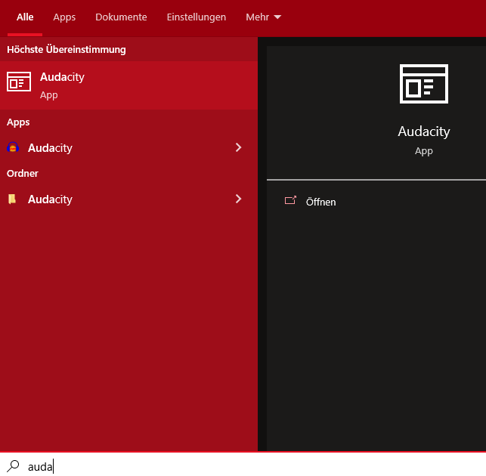This screenshot has height=476, width=486.
Task: Click the Höchste Übereinstimmung header
Action: [x=67, y=50]
